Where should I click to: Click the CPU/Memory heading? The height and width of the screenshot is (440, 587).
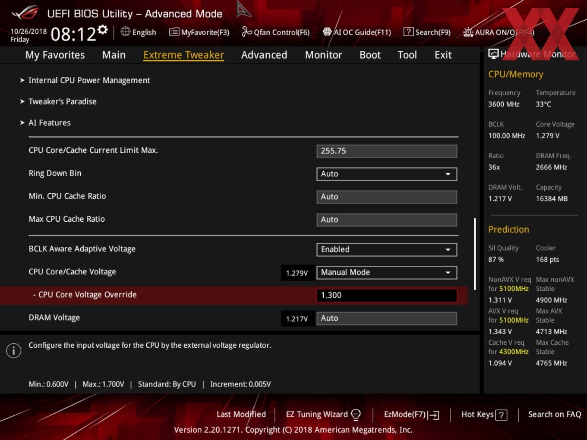coord(516,74)
